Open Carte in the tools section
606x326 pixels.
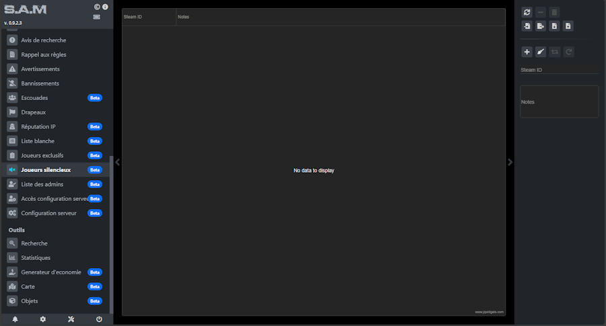coord(28,286)
